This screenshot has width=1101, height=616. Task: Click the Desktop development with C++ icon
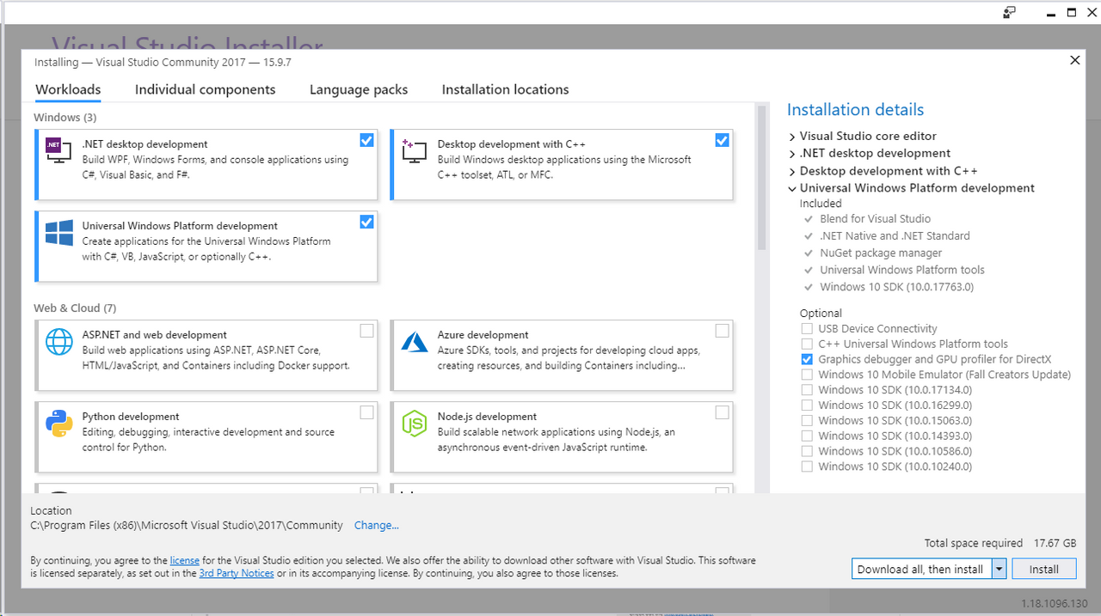pos(414,151)
